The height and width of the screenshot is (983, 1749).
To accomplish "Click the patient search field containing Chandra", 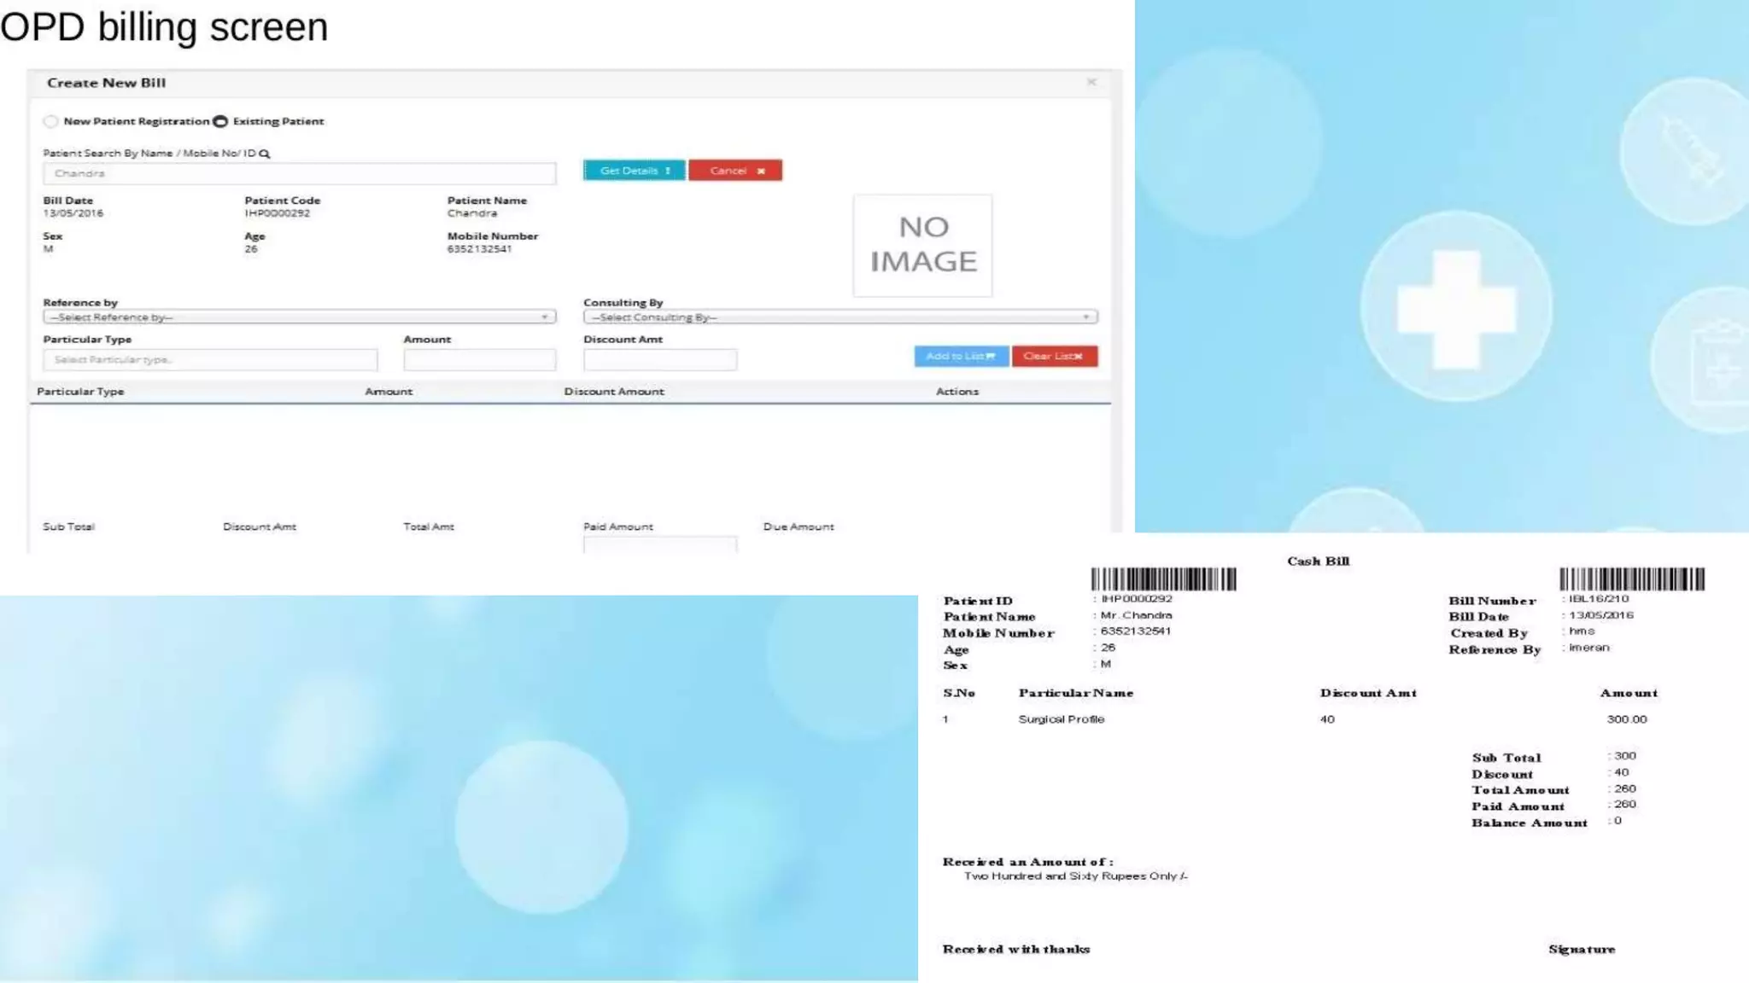I will (x=299, y=173).
